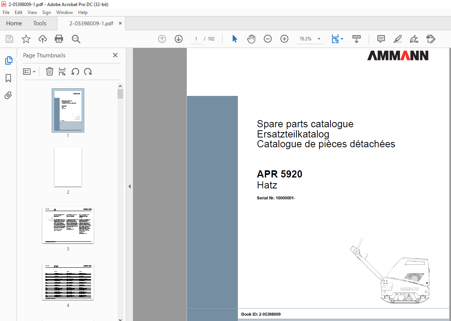Viewport: 451px width, 321px height.
Task: Open the View menu
Action: coord(32,12)
